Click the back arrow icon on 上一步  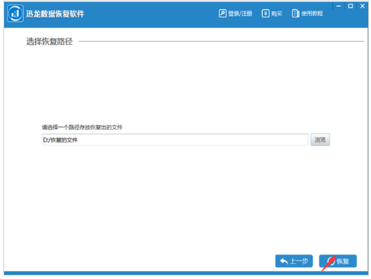pos(284,261)
